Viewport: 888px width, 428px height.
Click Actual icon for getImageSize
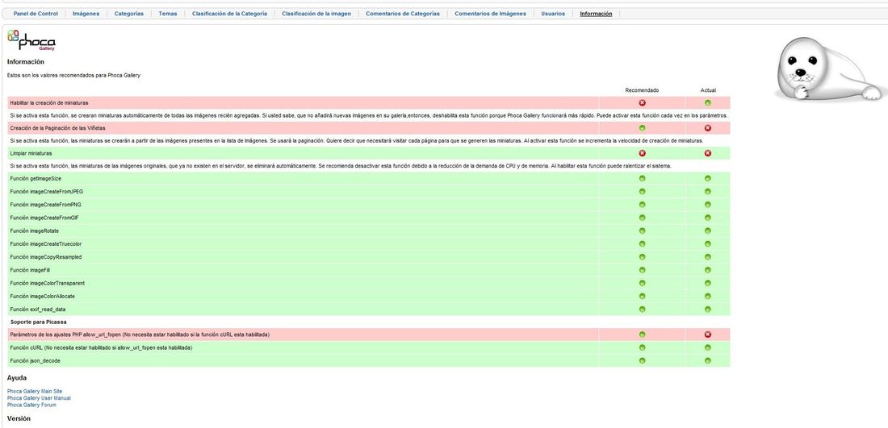[707, 178]
